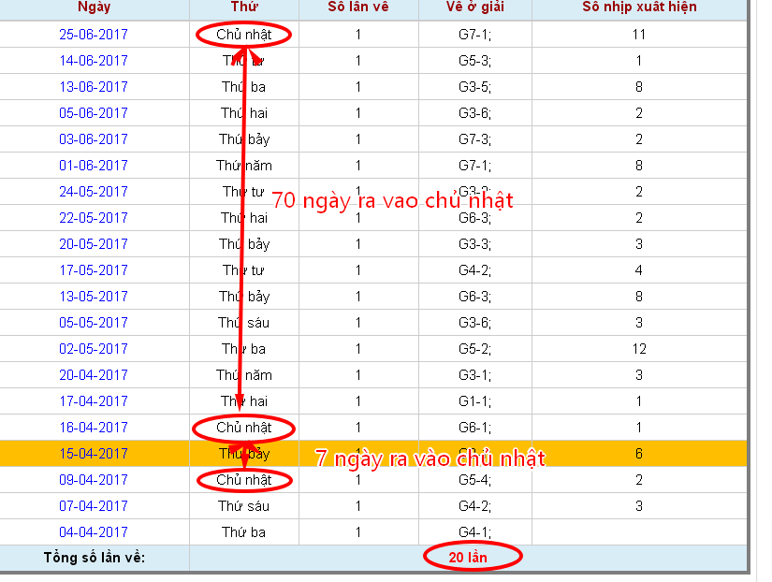
Task: Click the highlighted 15-04-2017 date
Action: pos(94,454)
